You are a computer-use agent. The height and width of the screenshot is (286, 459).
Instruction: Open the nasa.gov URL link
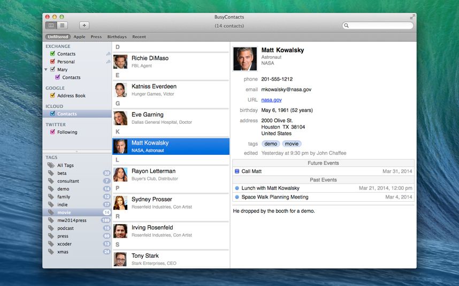point(271,100)
